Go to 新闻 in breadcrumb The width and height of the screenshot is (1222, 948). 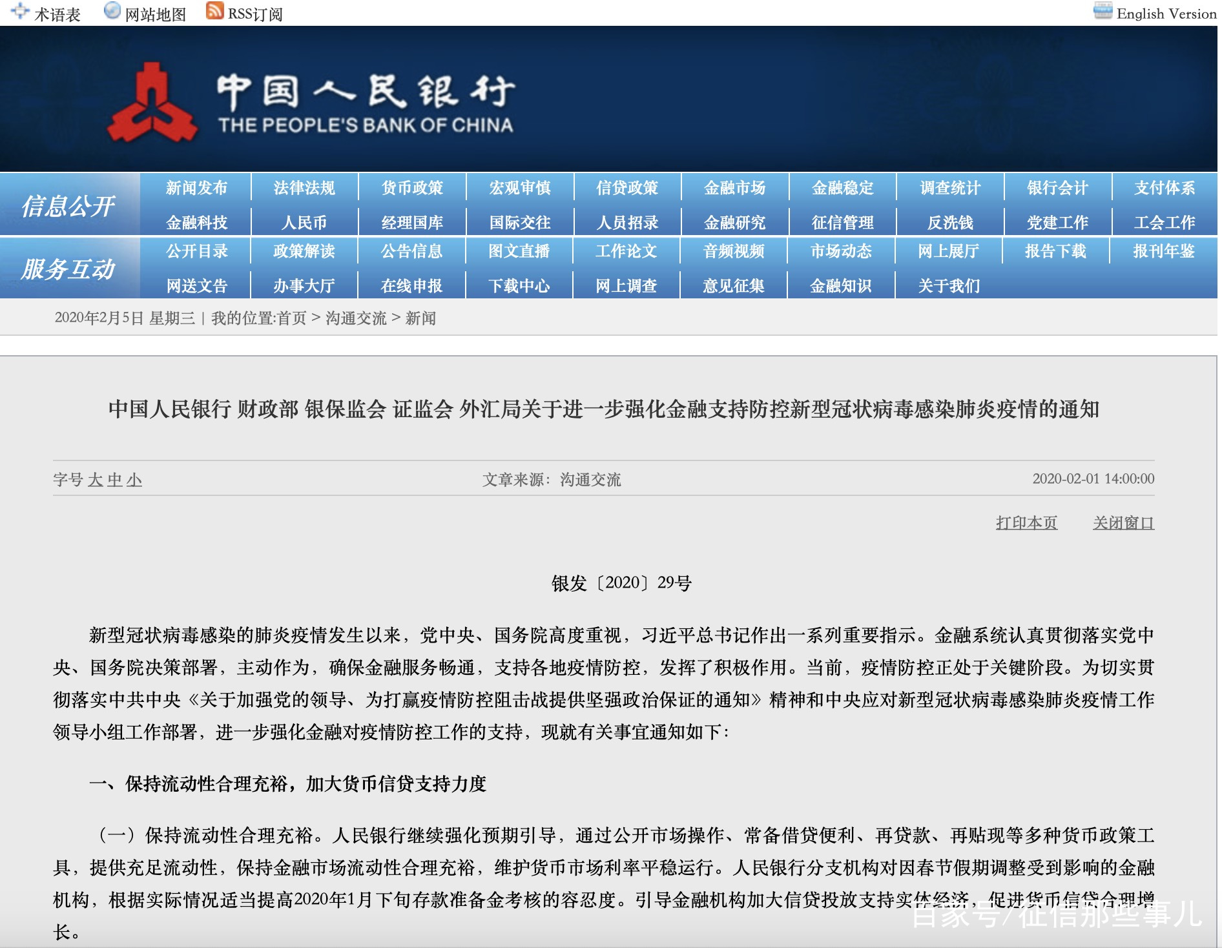(421, 318)
